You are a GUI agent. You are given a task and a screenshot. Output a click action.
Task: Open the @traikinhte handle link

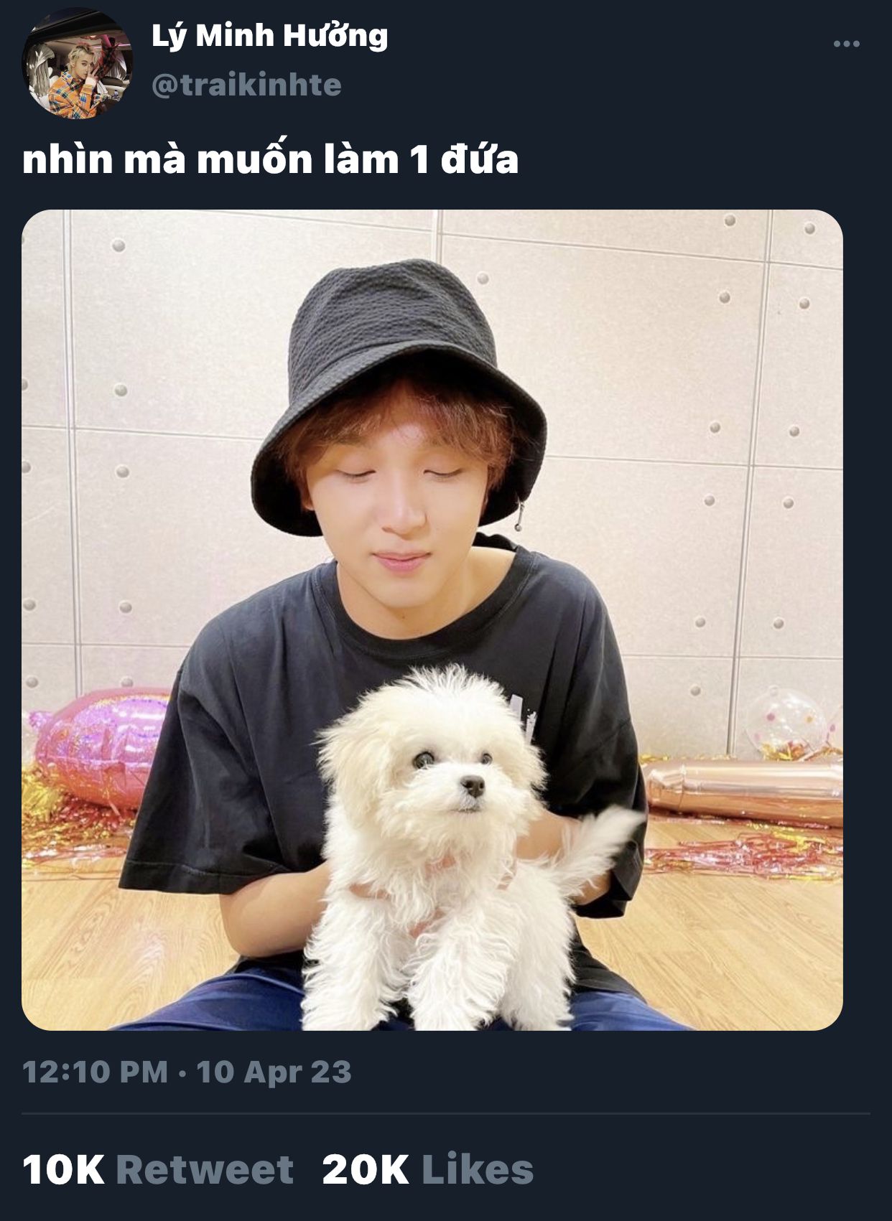pos(246,85)
